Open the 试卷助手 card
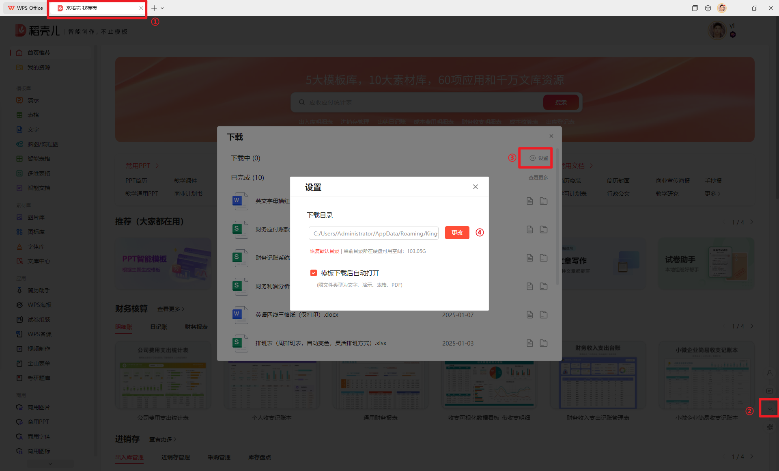The width and height of the screenshot is (779, 471). click(x=706, y=264)
